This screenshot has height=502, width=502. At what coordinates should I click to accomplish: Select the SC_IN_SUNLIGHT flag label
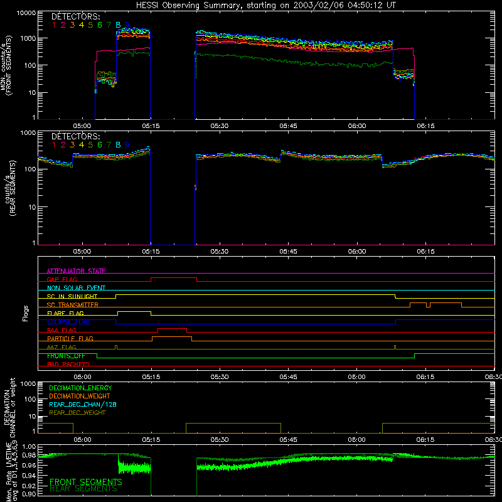coord(72,296)
